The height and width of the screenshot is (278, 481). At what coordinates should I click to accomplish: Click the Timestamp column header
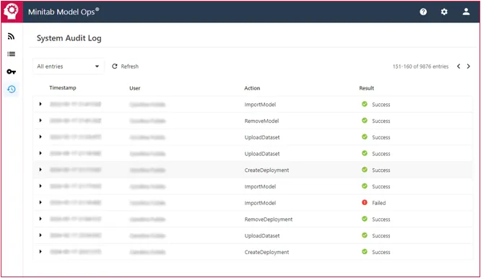[x=63, y=88]
